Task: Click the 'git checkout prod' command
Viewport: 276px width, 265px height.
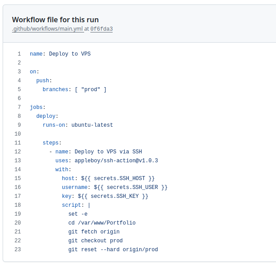Action: pos(95,241)
